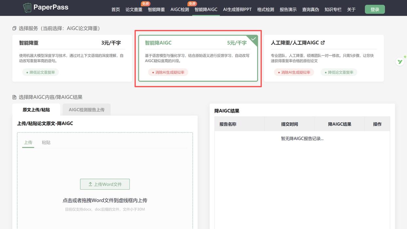Click the 免费 badge above 智能降AIGC
The image size is (407, 229).
point(192,4)
